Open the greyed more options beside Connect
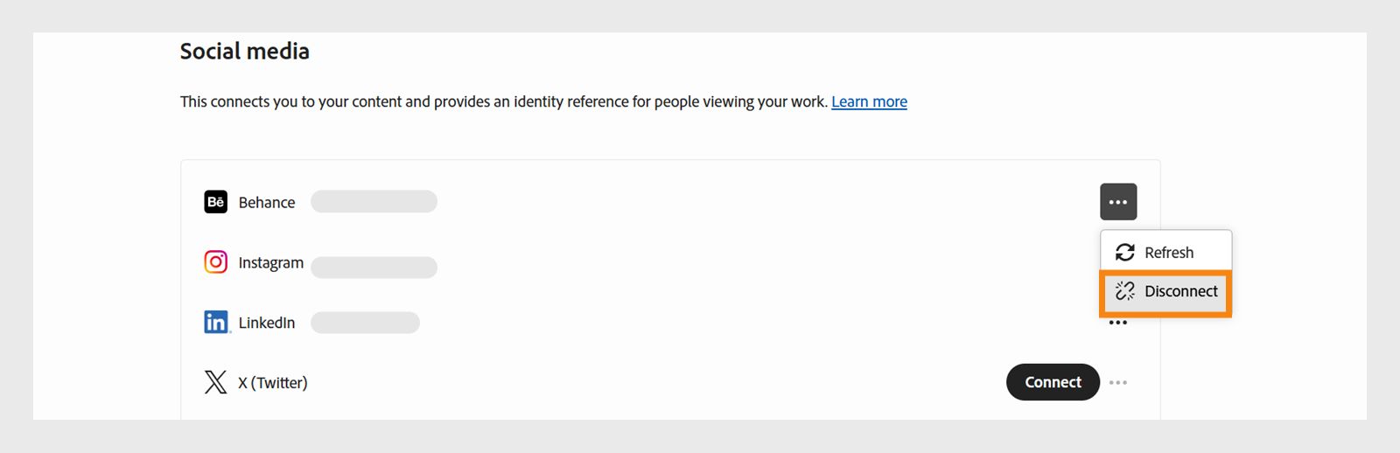 (x=1118, y=382)
